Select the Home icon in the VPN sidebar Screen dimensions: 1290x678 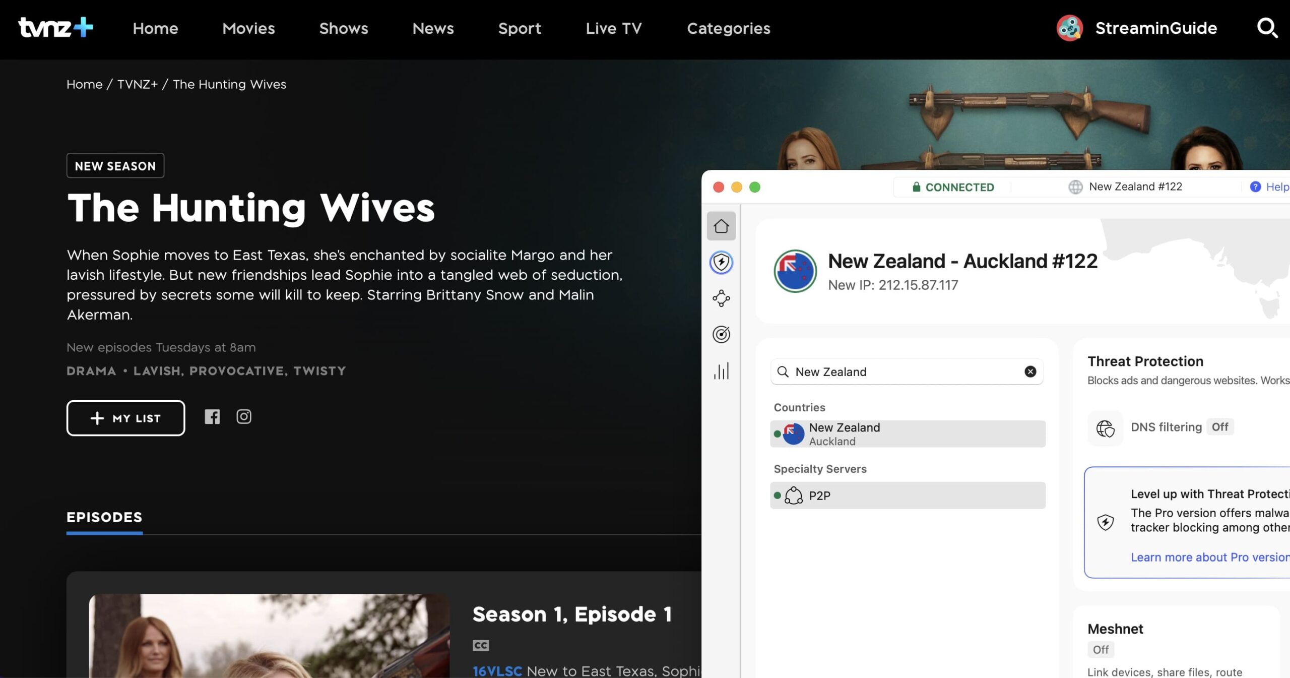[721, 226]
